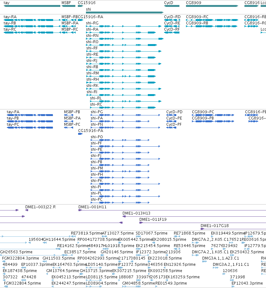Select the MSBP gene label
This screenshot has width=266, height=288.
tap(66, 3)
